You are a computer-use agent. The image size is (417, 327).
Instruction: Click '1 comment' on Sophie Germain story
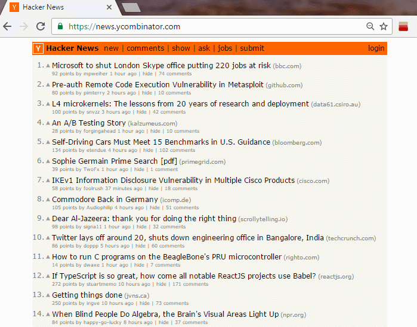coord(164,169)
